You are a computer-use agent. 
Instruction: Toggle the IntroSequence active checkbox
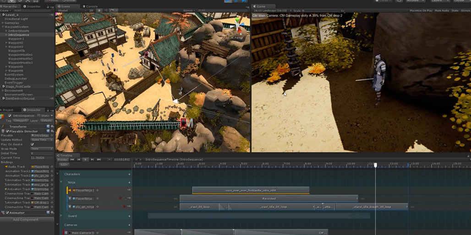coord(10,116)
